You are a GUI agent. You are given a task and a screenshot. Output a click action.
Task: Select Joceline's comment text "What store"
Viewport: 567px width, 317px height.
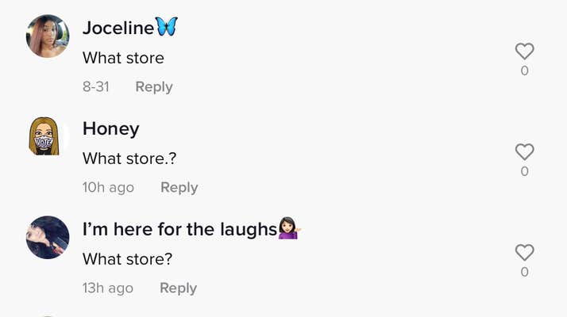click(x=123, y=58)
